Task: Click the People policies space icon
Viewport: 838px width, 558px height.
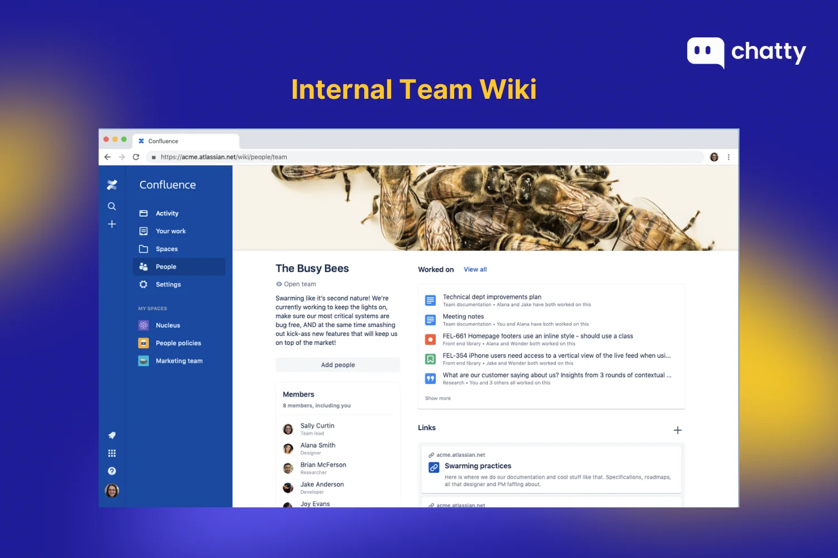Action: tap(144, 343)
